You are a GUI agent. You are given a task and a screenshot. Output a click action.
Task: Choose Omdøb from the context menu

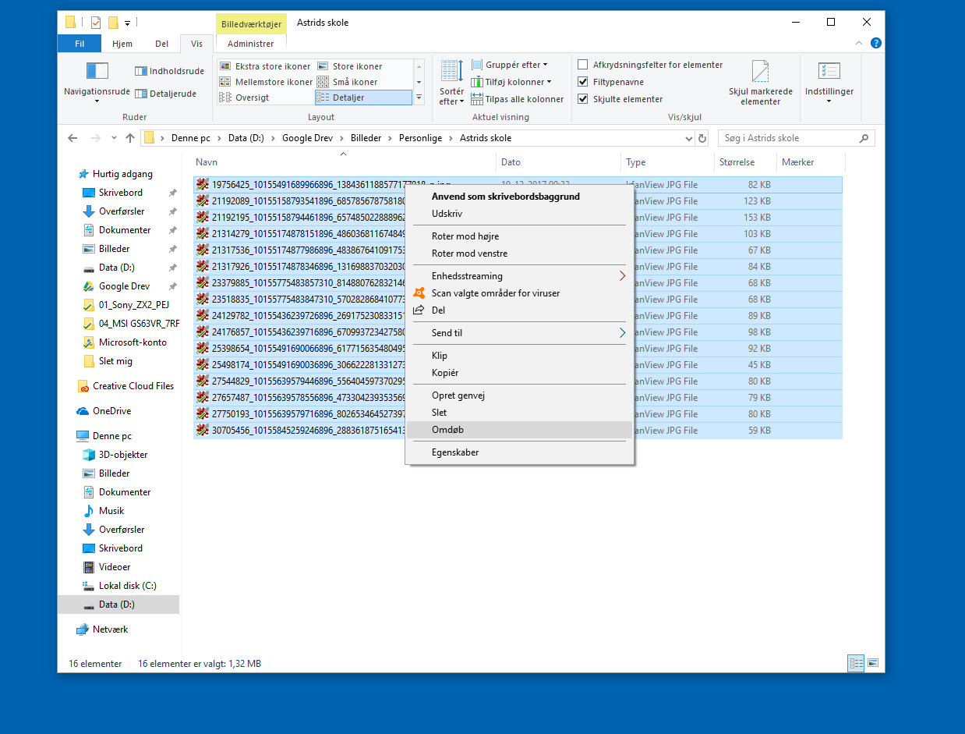448,430
